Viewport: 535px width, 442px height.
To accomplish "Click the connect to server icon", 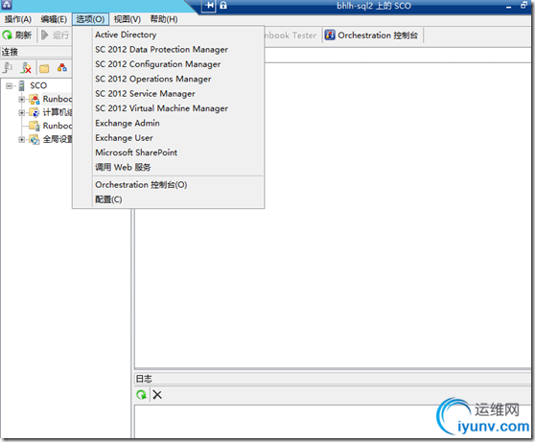I will pyautogui.click(x=8, y=68).
